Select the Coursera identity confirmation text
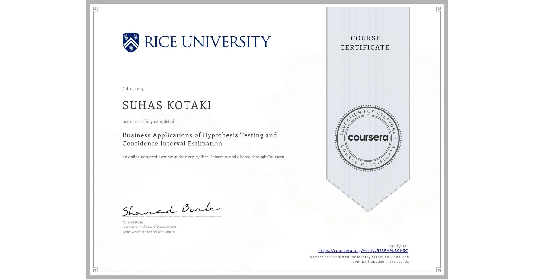 (358, 259)
